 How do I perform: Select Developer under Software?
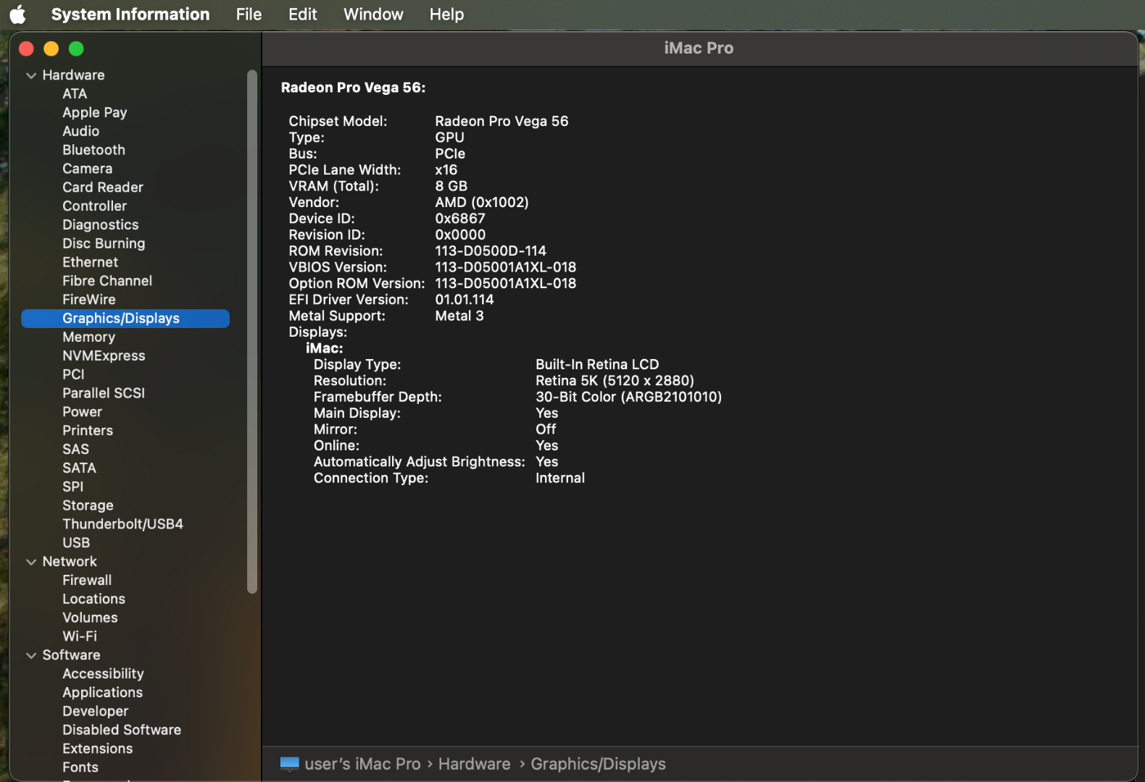[x=95, y=712]
